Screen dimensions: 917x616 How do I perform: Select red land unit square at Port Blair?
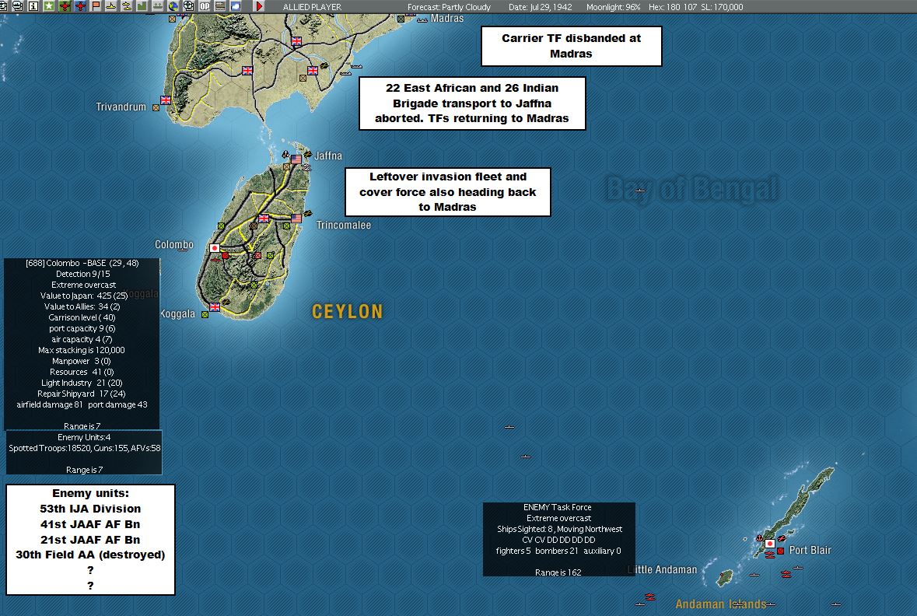coord(780,551)
